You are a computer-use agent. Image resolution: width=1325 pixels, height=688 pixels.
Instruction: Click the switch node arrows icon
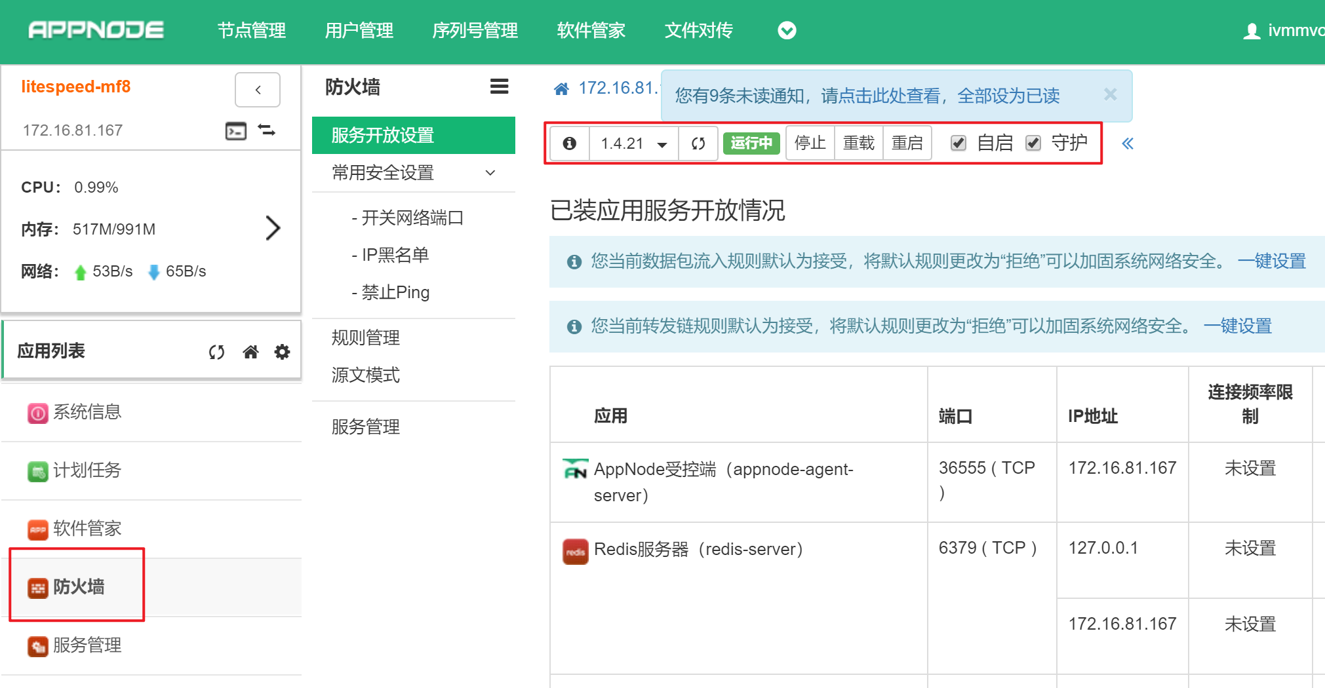[267, 130]
